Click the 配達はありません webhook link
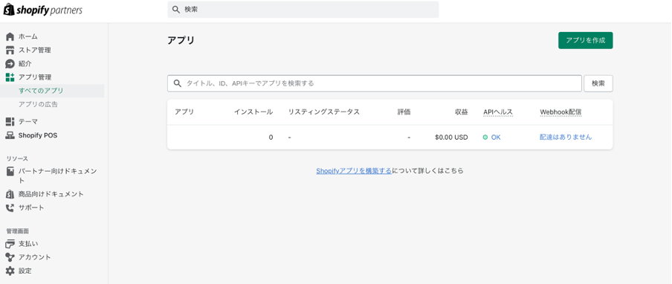 566,137
